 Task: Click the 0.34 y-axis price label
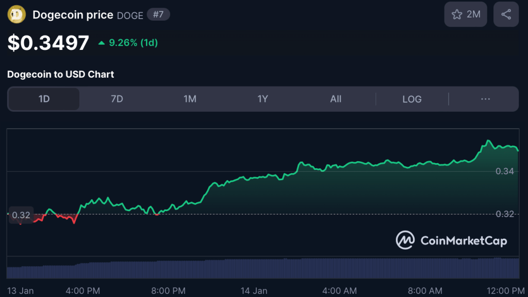tap(504, 171)
